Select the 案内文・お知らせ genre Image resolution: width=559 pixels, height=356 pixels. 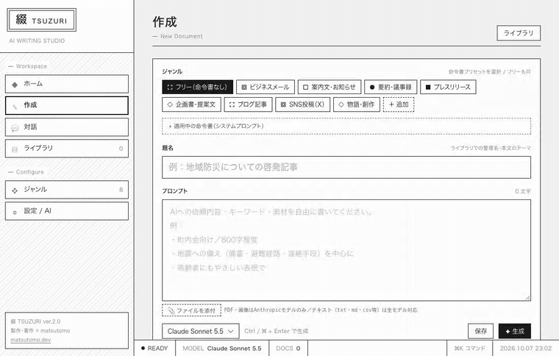[330, 87]
